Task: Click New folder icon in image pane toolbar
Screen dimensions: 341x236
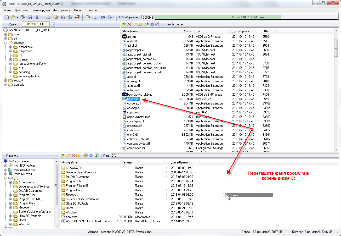Action: [134, 24]
